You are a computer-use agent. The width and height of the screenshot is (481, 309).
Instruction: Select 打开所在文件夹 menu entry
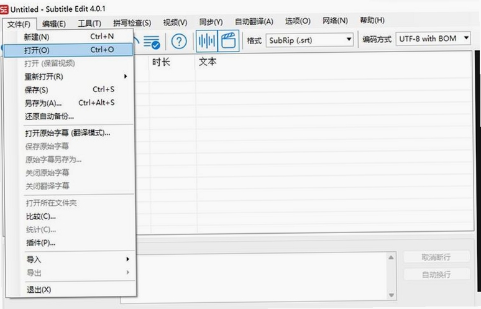(x=71, y=203)
